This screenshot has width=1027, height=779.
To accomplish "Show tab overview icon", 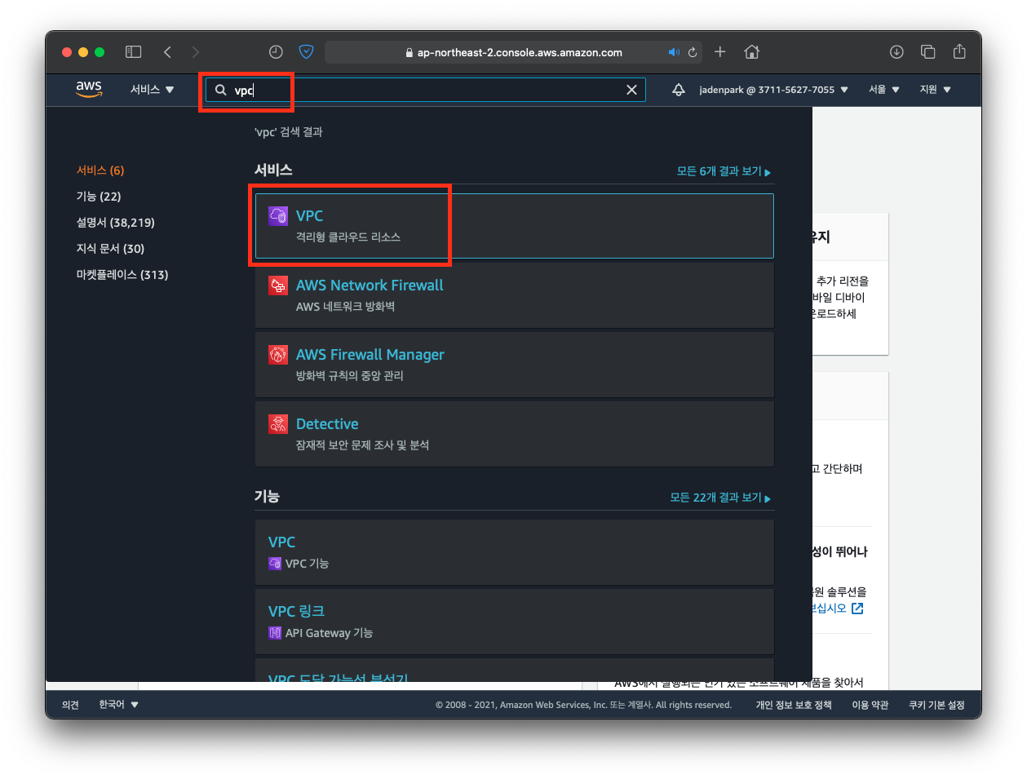I will tap(928, 52).
